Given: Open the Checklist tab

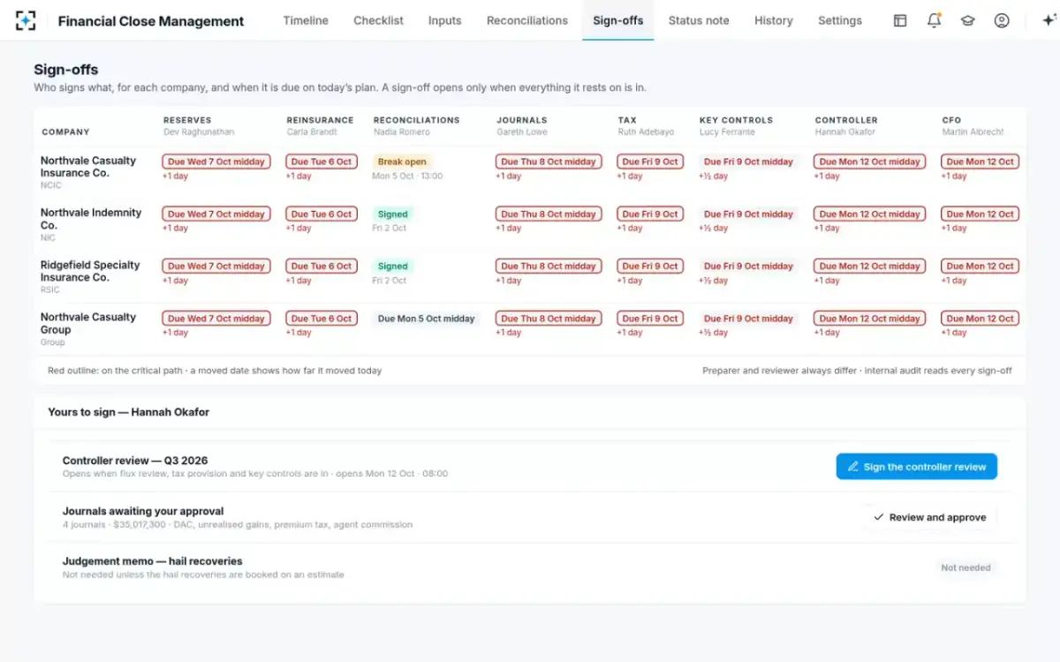Looking at the screenshot, I should point(378,20).
